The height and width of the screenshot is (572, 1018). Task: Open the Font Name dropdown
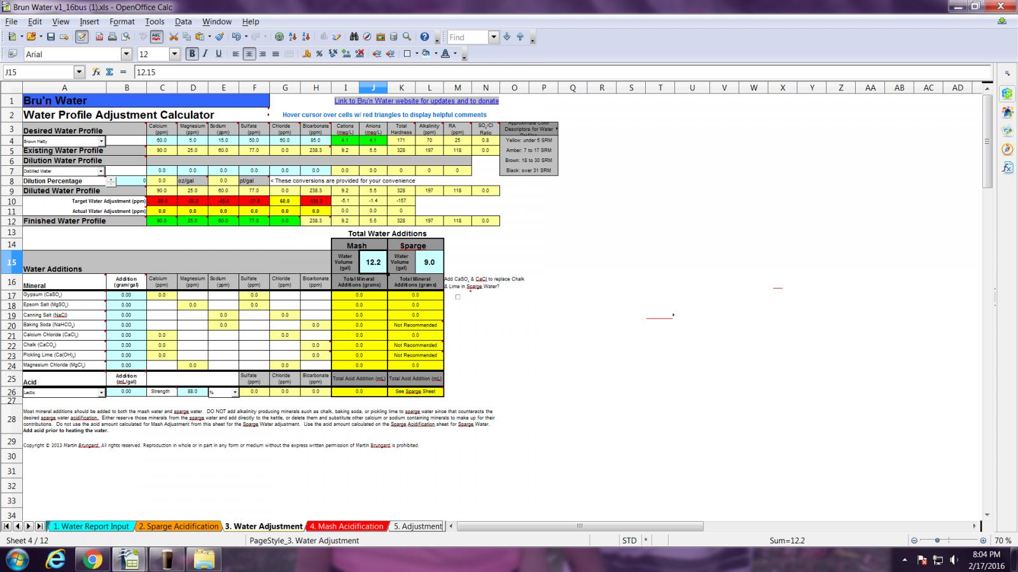click(126, 54)
